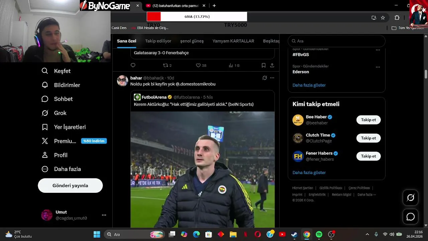428x241 pixels.
Task: Open Sohbet chat bubble icon
Action: click(45, 99)
